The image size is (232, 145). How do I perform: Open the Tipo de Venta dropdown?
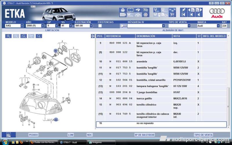click(189, 26)
